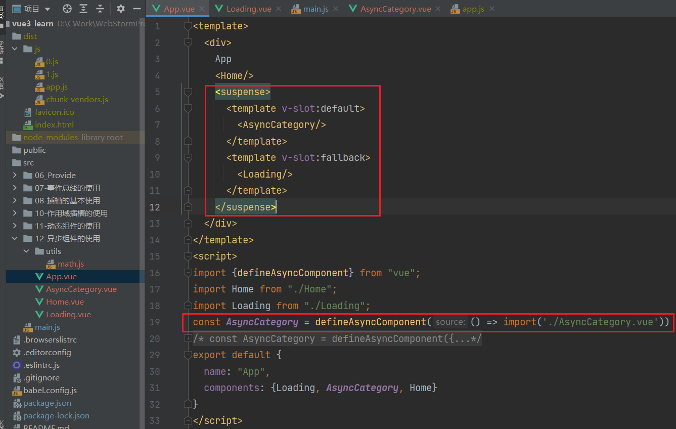The image size is (676, 429).
Task: Close the AsyncCategory.vue tab
Action: (438, 9)
